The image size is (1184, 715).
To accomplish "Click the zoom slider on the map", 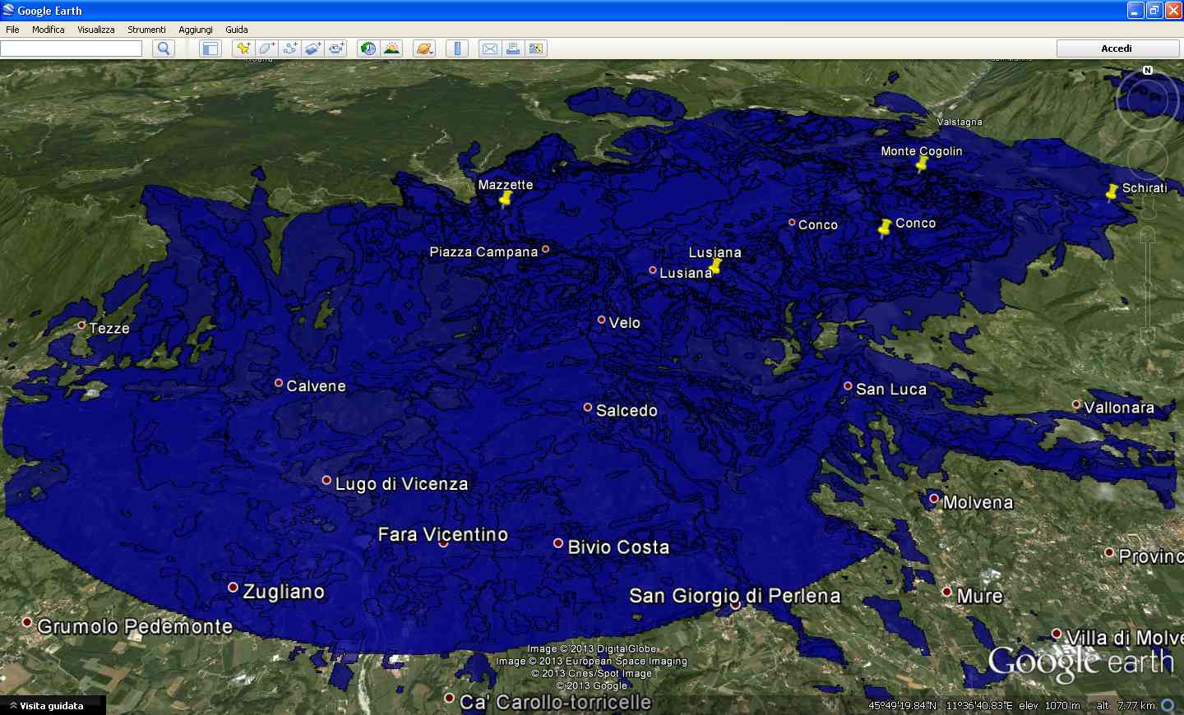I will click(1148, 284).
